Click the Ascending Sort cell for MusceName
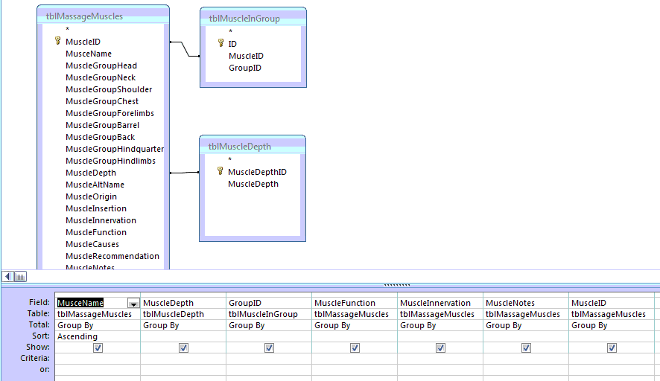The width and height of the screenshot is (660, 381). click(x=98, y=336)
